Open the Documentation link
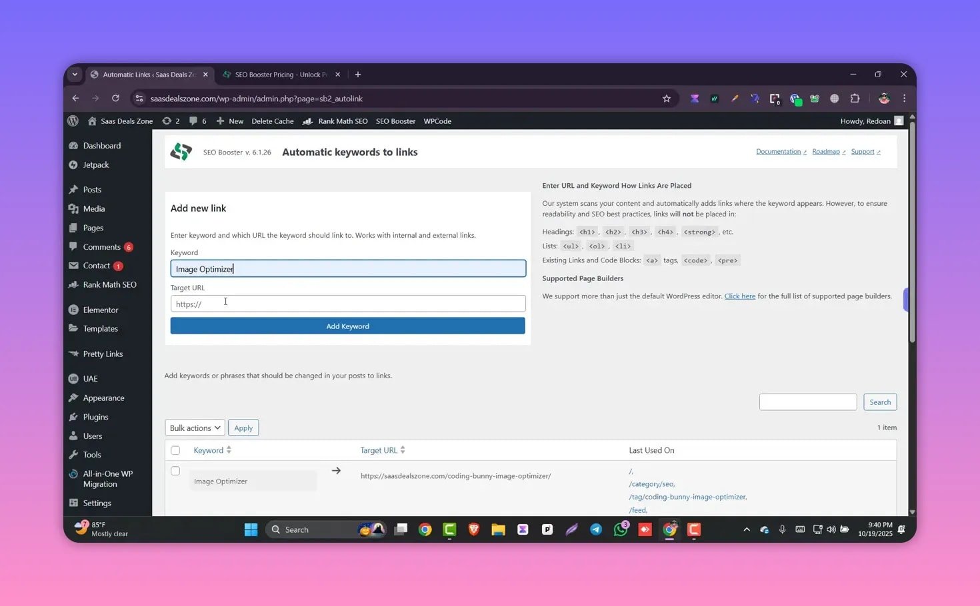Screen dimensions: 980x606 [778, 152]
